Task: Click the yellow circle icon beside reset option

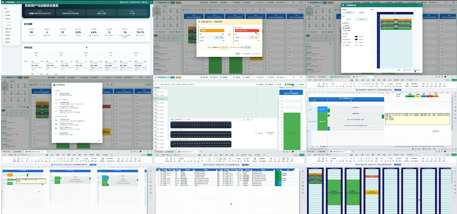Action: coord(56,134)
